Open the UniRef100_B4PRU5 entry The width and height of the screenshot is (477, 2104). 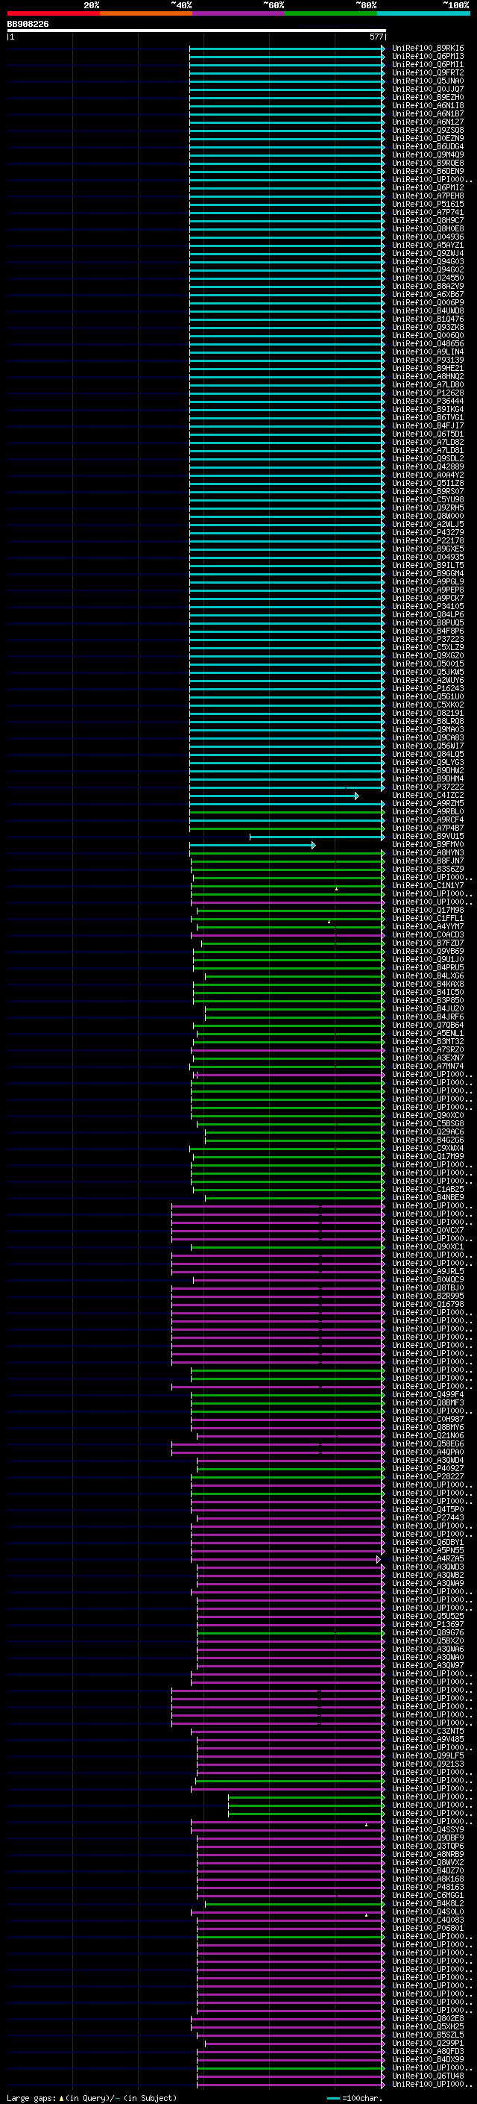pos(428,968)
